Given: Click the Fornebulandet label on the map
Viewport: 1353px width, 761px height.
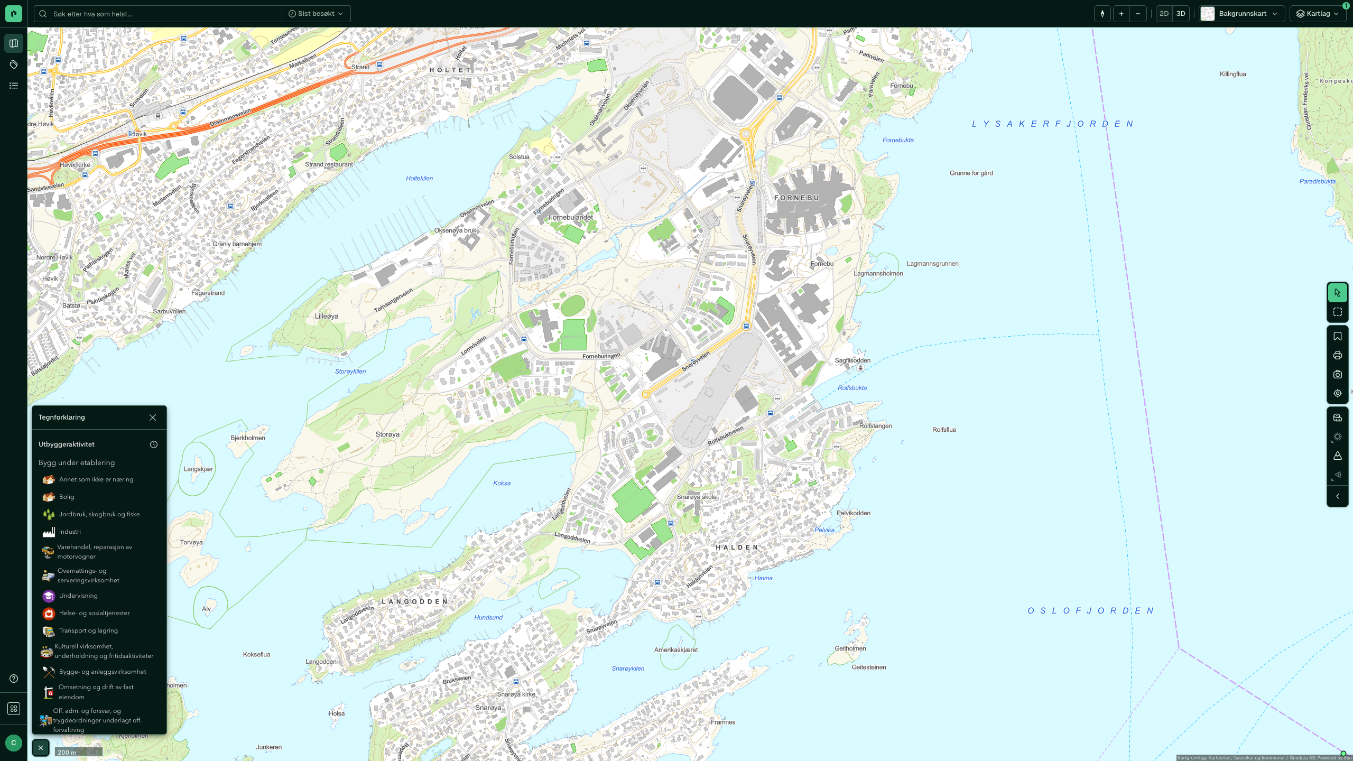Looking at the screenshot, I should (571, 217).
